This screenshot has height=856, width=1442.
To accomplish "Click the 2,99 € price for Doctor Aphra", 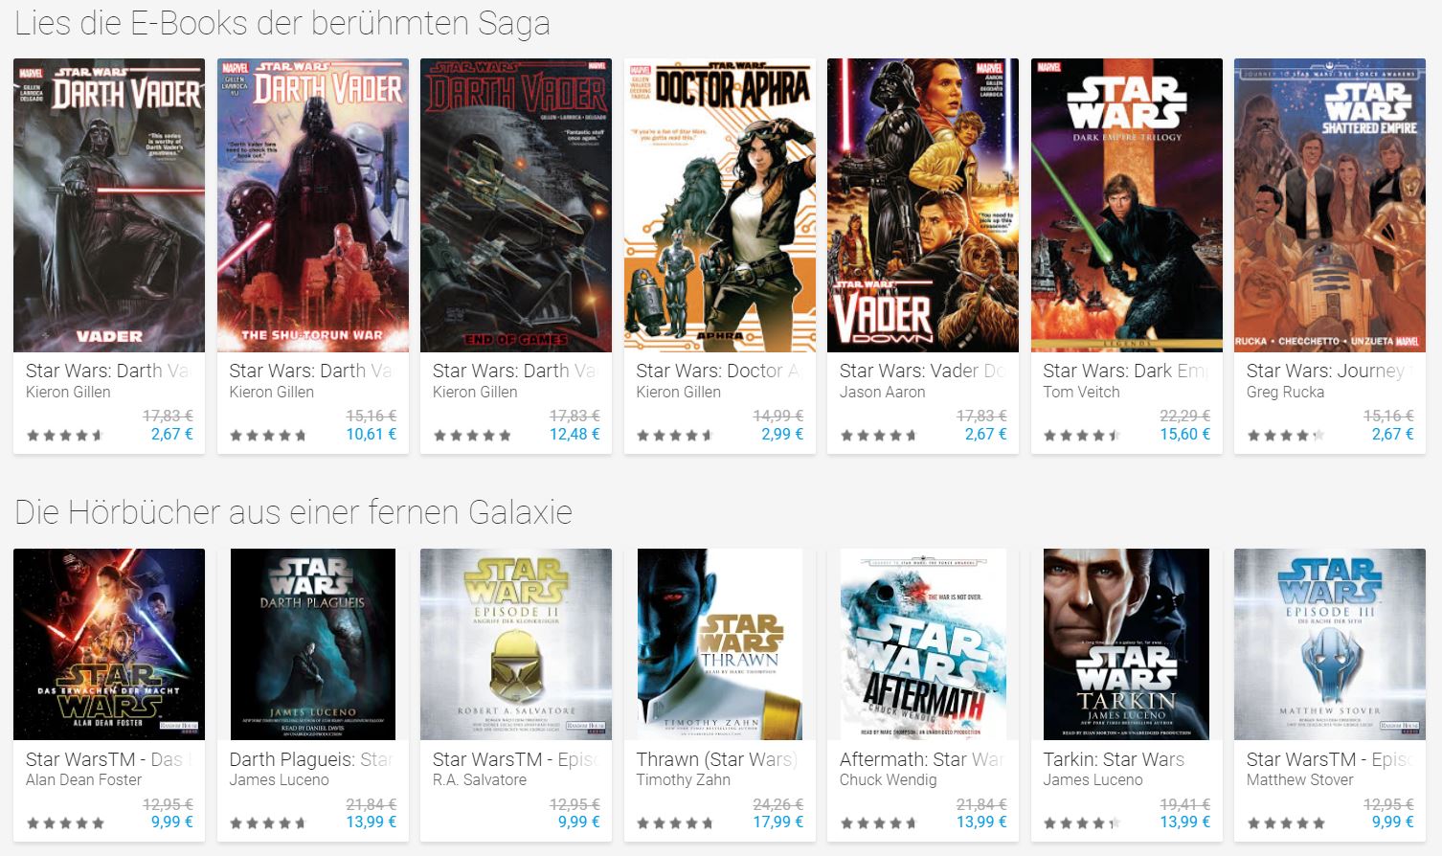I will point(782,434).
